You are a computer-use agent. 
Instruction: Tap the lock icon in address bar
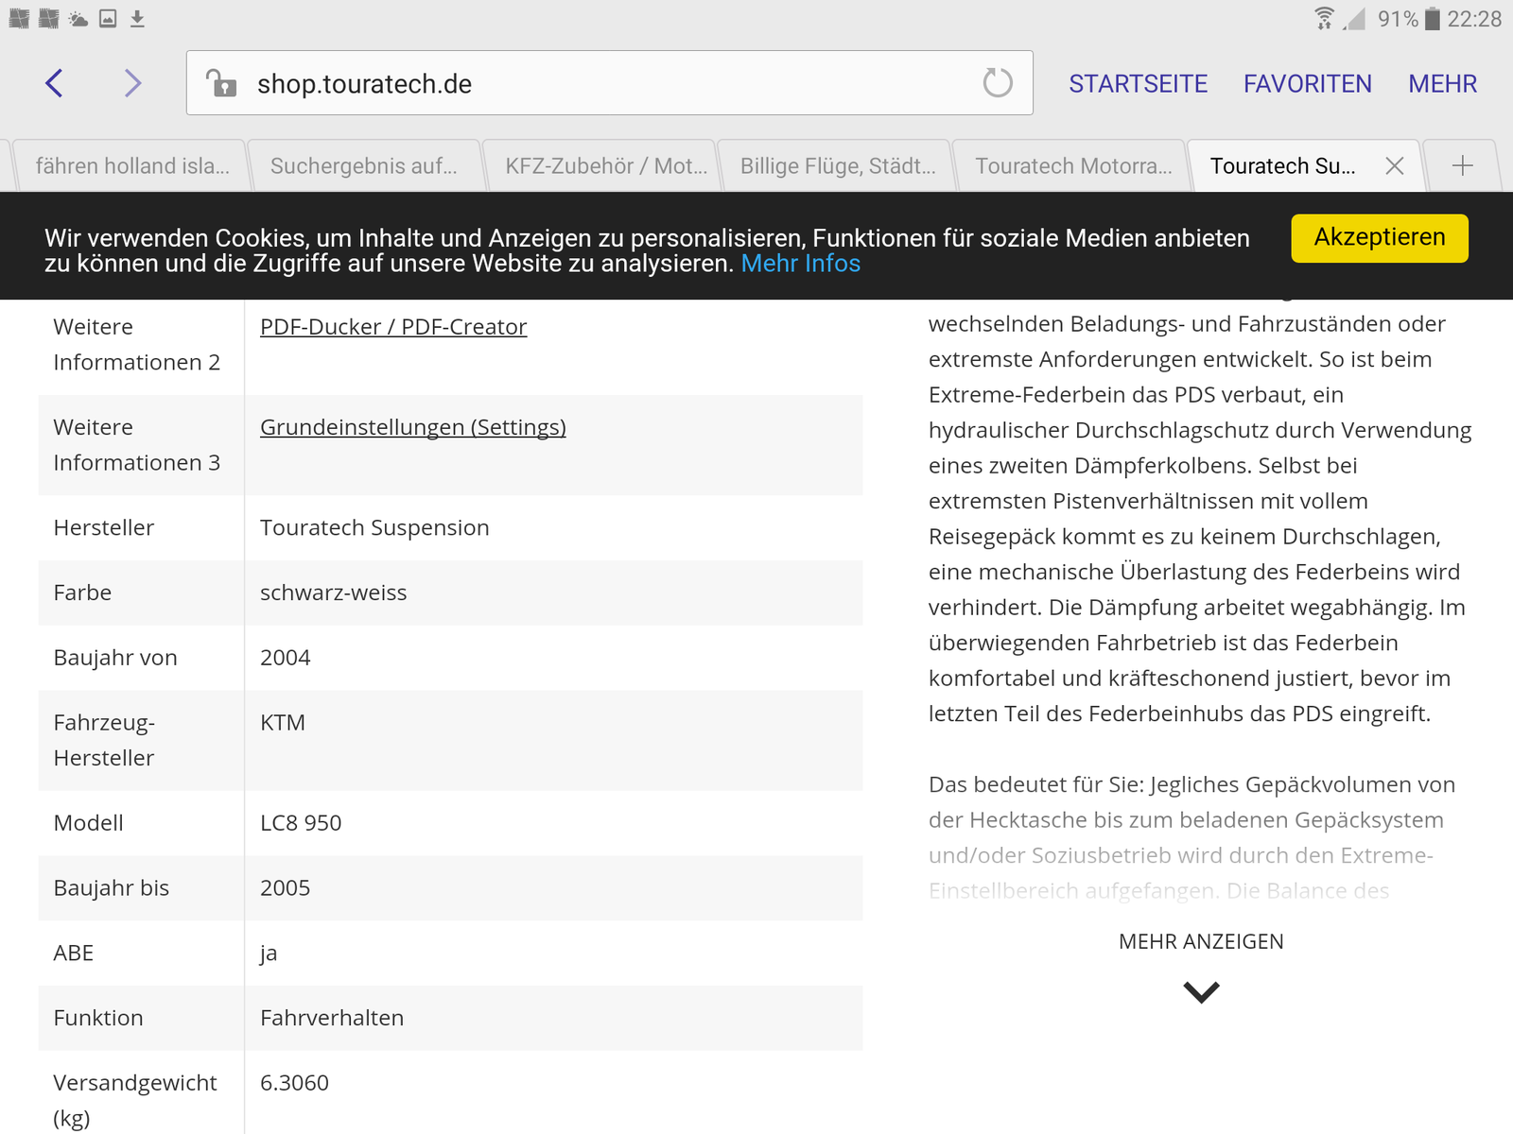coord(221,84)
